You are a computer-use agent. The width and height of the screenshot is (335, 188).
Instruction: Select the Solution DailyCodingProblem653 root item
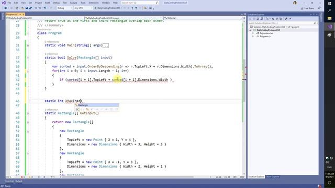[276, 27]
